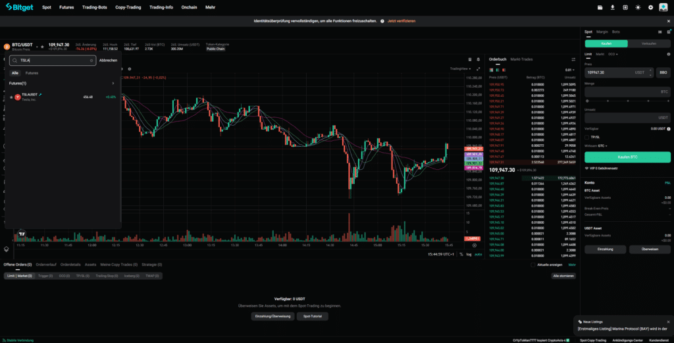The height and width of the screenshot is (343, 674).
Task: Select the TSLAUSDT Tesla result row
Action: click(63, 97)
